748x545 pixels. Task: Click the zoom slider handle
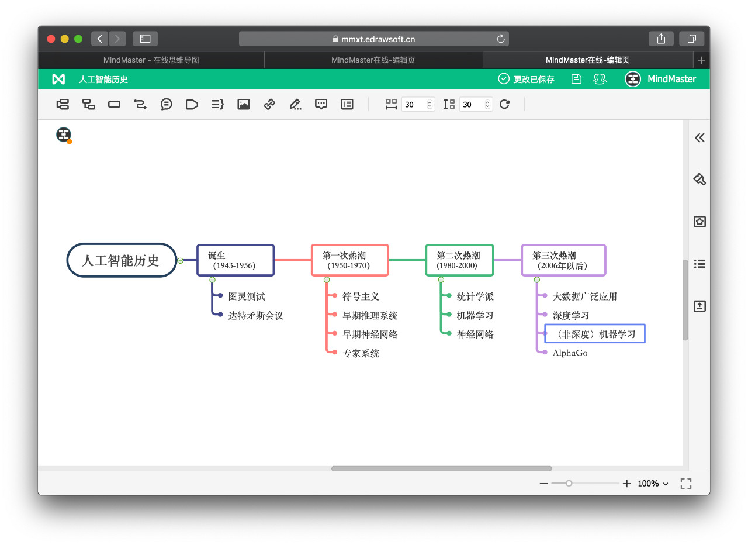click(569, 484)
